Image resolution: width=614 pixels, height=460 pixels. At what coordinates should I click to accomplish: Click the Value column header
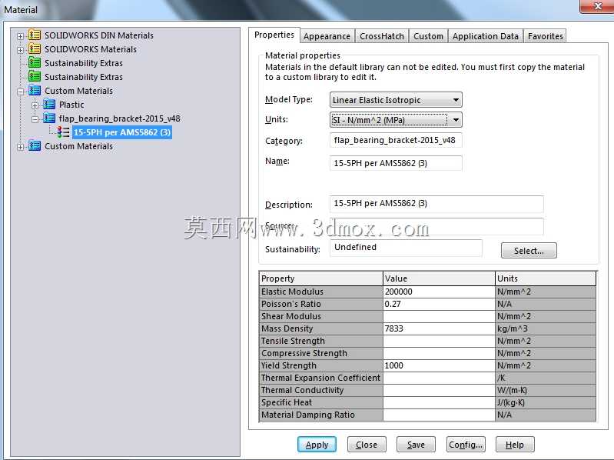(439, 278)
